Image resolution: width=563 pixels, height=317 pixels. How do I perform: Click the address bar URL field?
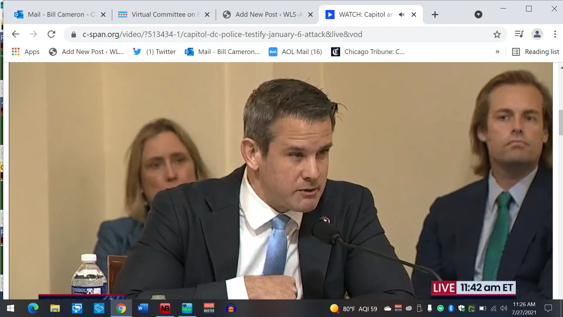coord(223,34)
